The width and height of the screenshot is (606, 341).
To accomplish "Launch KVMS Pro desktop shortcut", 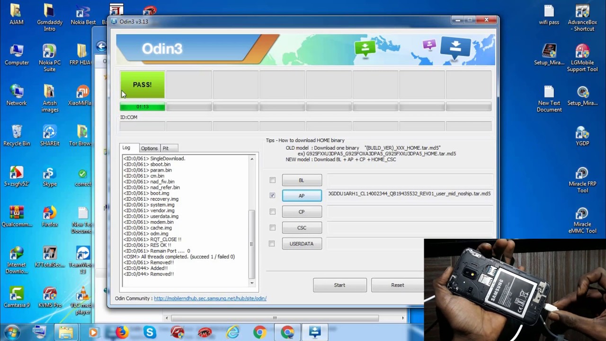I will click(x=49, y=297).
